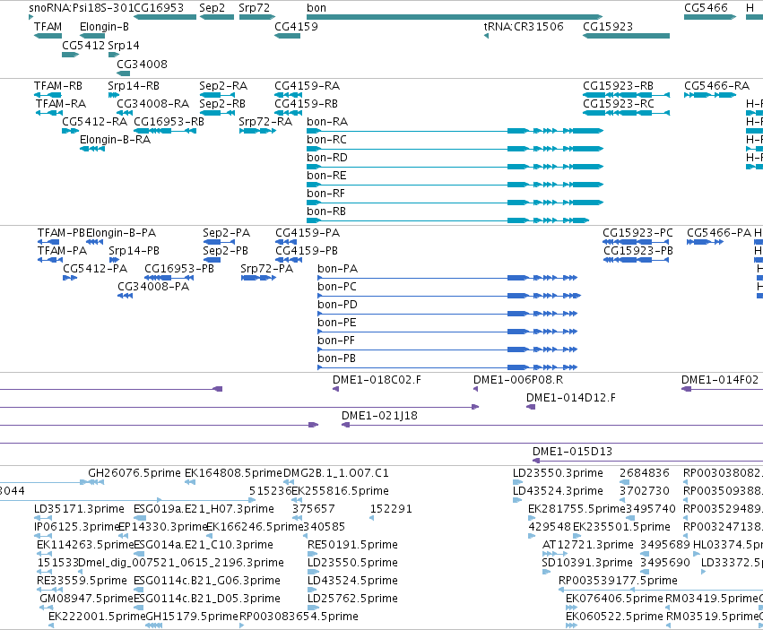This screenshot has width=763, height=630.
Task: Select the bon gene bar
Action: pos(455,17)
